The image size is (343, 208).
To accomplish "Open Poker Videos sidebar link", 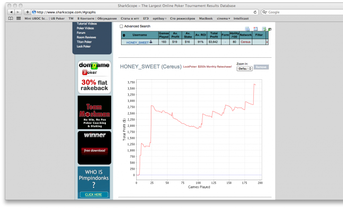I will (x=85, y=28).
